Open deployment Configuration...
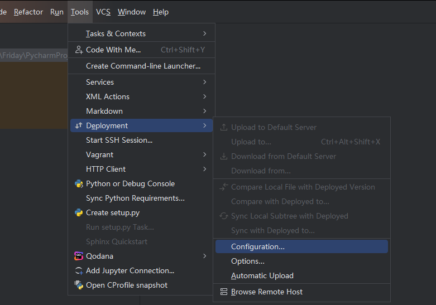436x305 pixels. pyautogui.click(x=301, y=246)
